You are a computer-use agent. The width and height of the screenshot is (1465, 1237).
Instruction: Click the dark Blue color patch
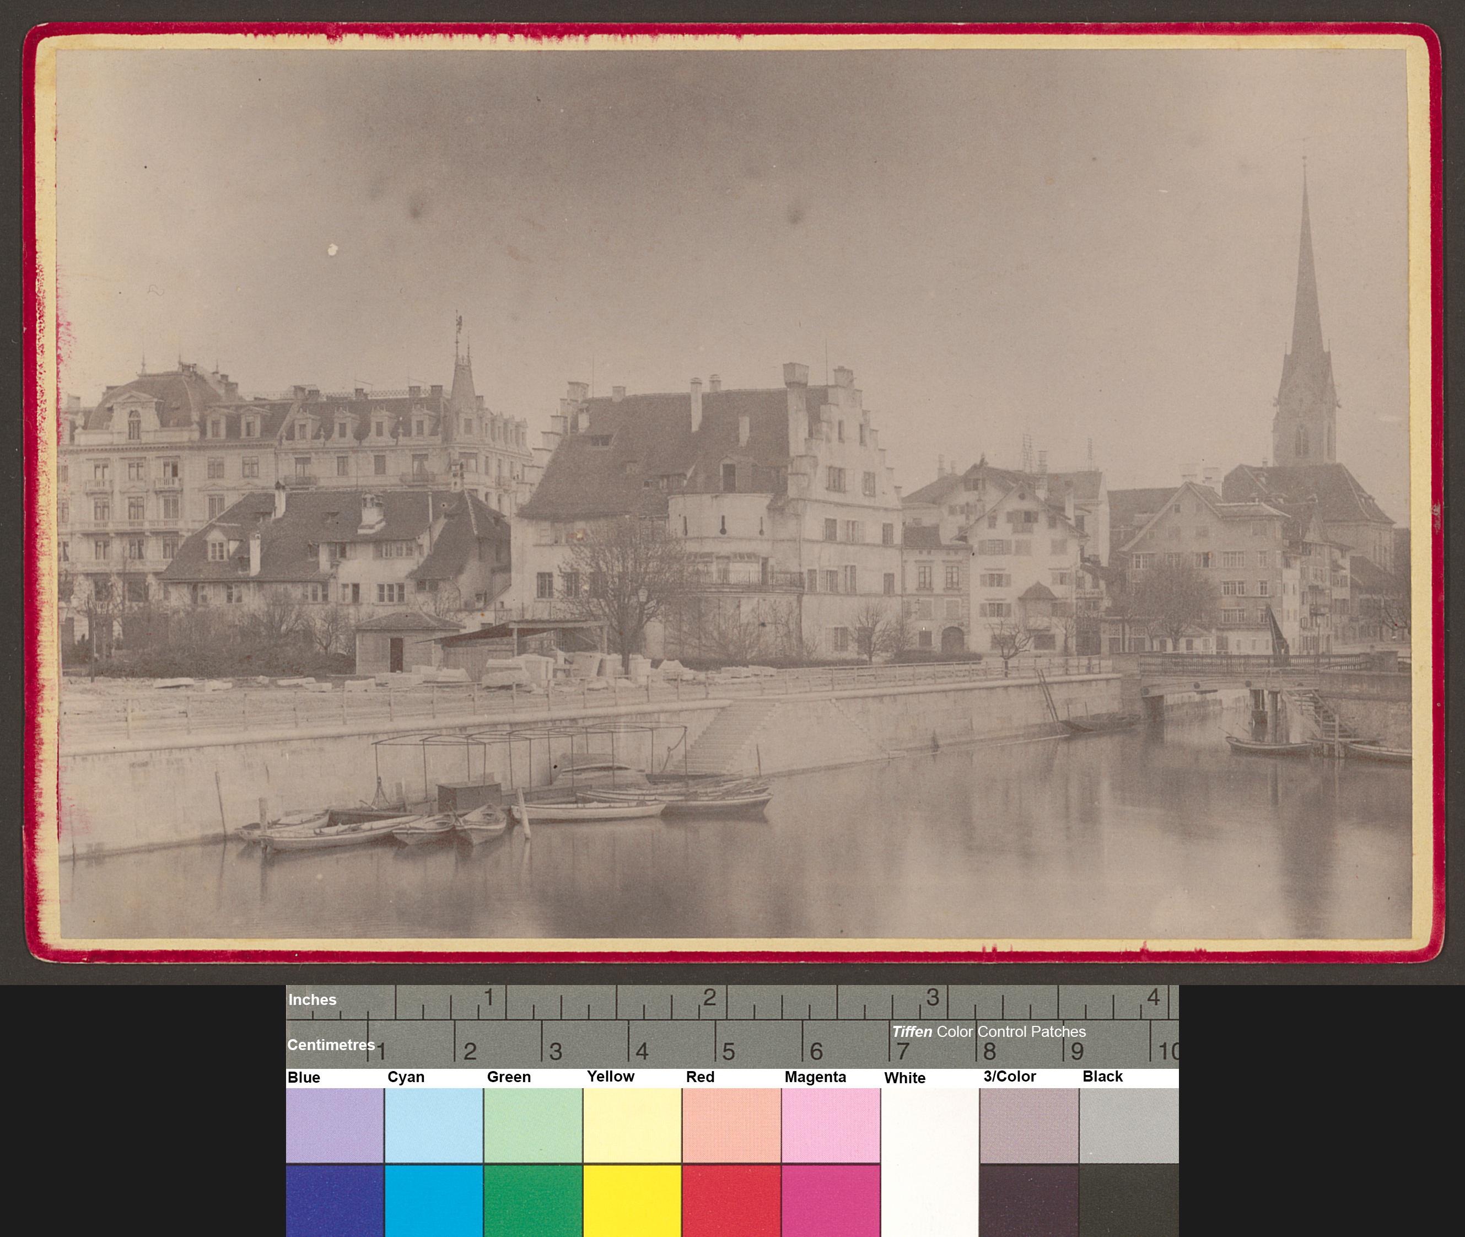click(x=335, y=1201)
